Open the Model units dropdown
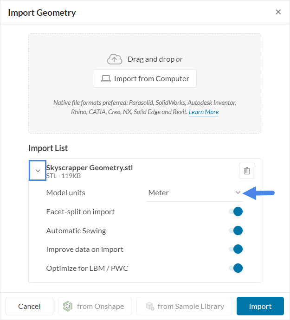Viewport: 290px width, 320px height. [x=193, y=193]
